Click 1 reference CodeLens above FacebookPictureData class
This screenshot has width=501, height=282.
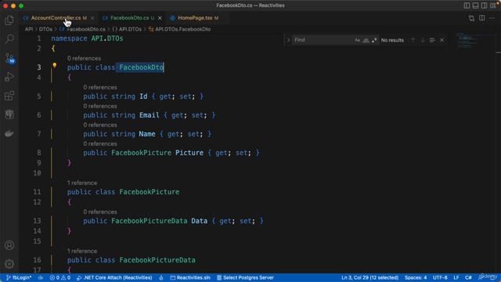[x=82, y=251]
